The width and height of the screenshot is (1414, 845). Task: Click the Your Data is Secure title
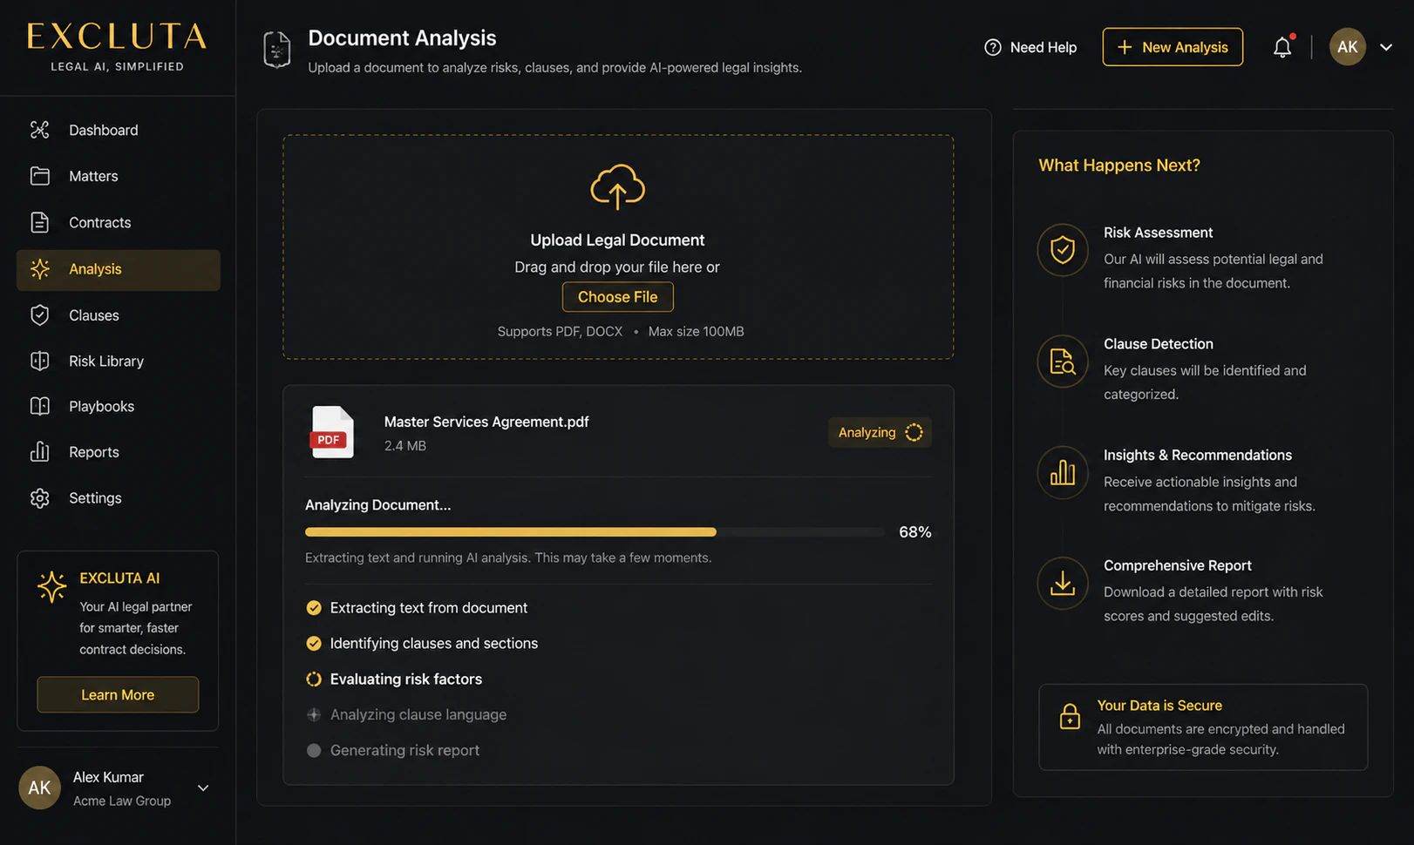pyautogui.click(x=1159, y=706)
